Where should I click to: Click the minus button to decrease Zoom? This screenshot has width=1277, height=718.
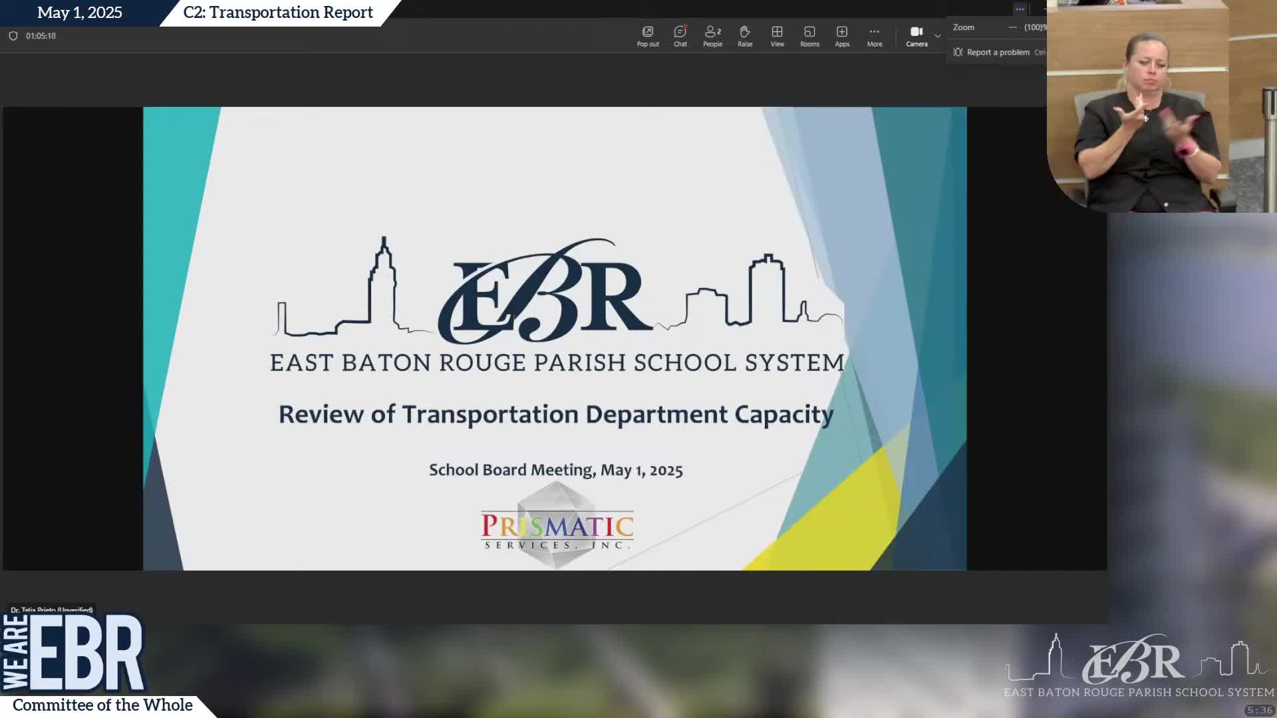pyautogui.click(x=1012, y=28)
